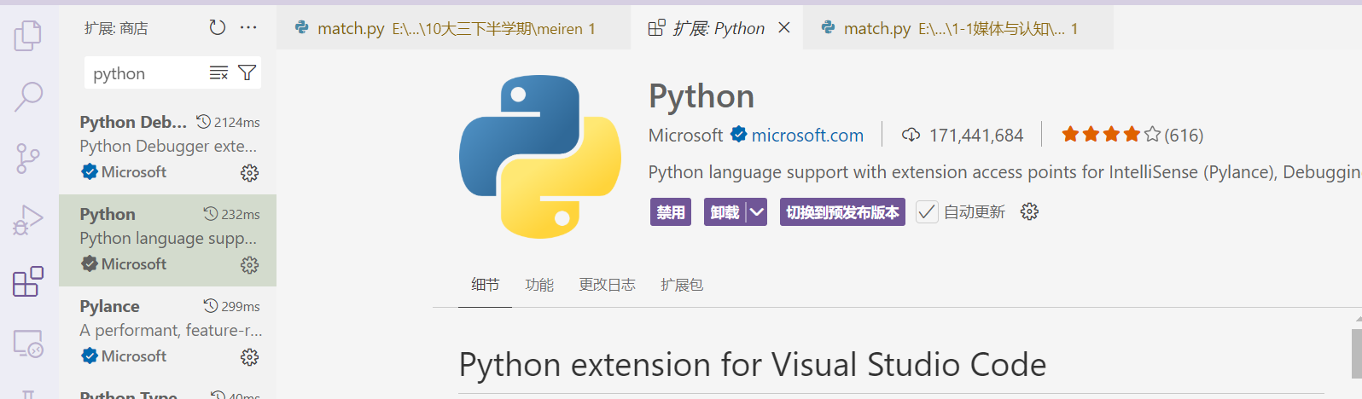The width and height of the screenshot is (1362, 399).
Task: Click the 171,441,684 install count
Action: (x=976, y=135)
